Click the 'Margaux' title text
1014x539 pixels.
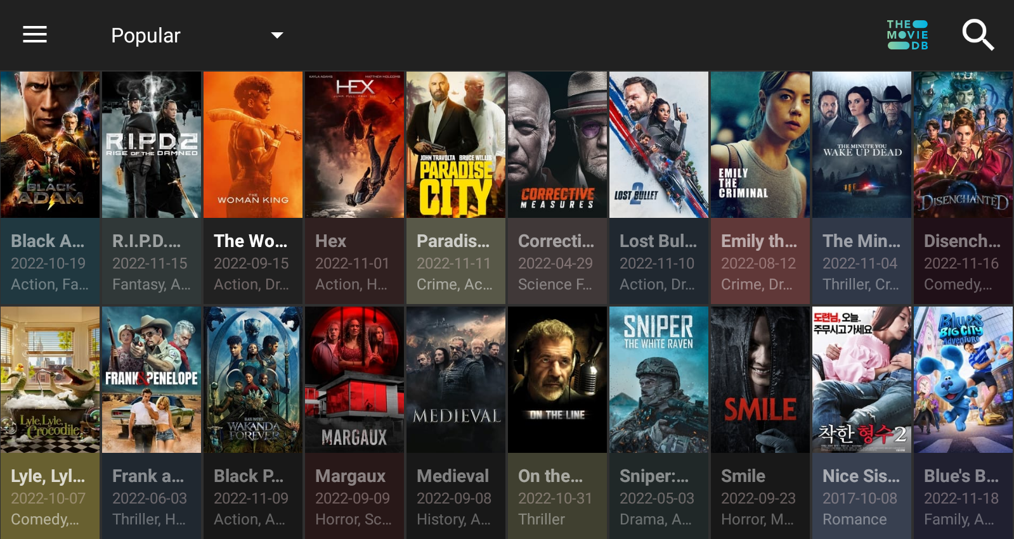tap(351, 476)
